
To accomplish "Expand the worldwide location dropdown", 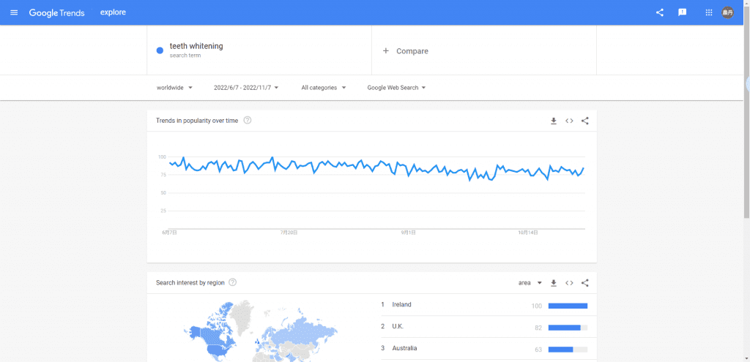I will 175,88.
